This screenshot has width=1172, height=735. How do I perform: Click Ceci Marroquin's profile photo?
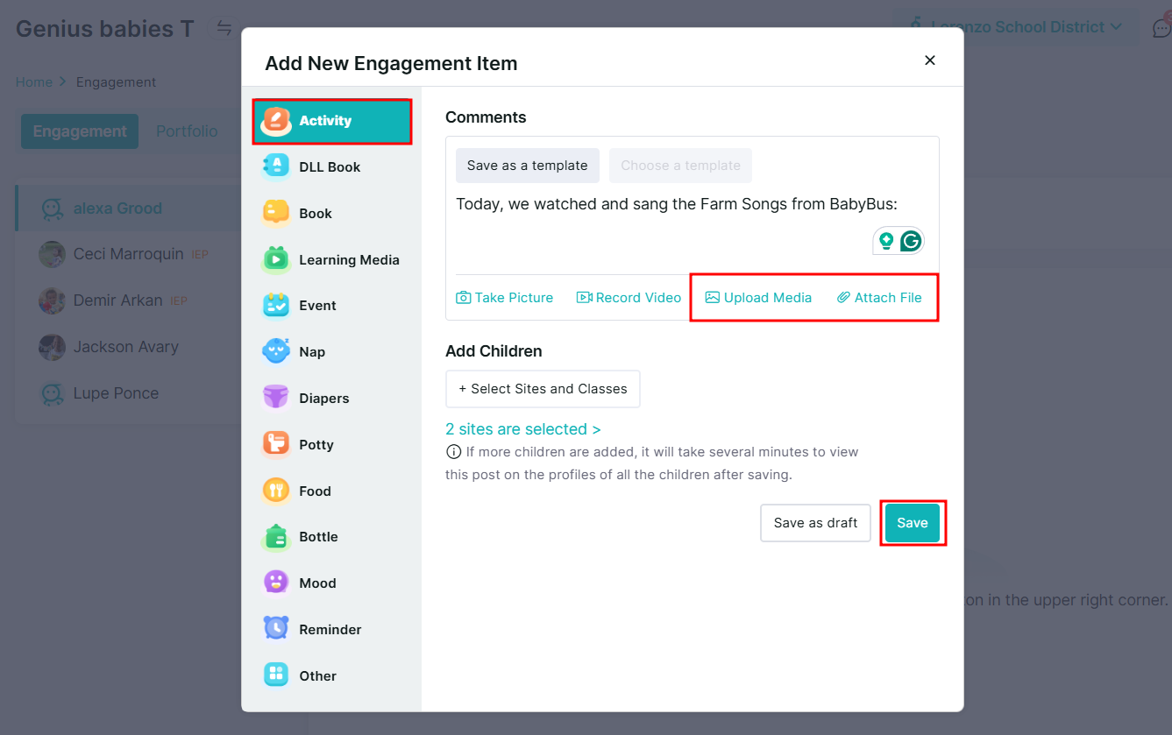(52, 254)
